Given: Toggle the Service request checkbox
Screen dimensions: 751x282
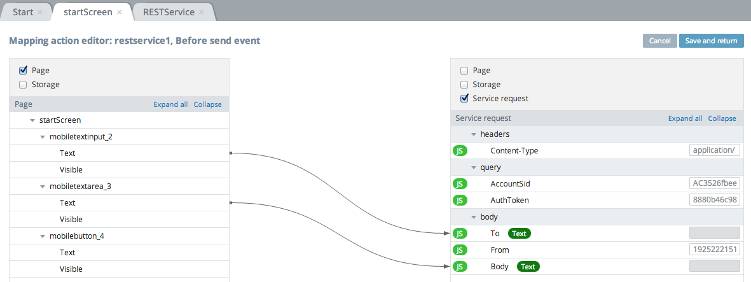Looking at the screenshot, I should click(464, 99).
